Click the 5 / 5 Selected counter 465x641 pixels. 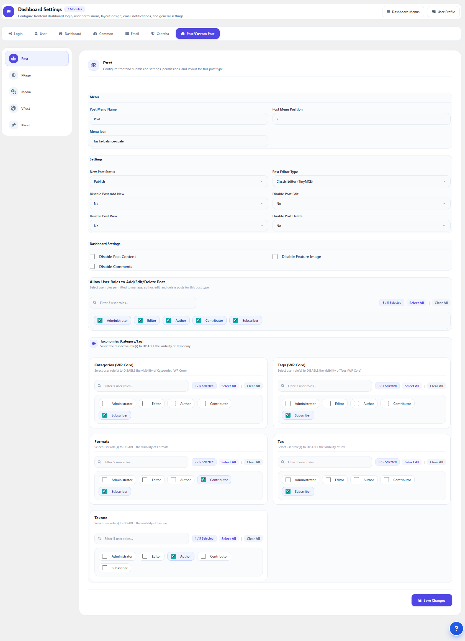[392, 303]
